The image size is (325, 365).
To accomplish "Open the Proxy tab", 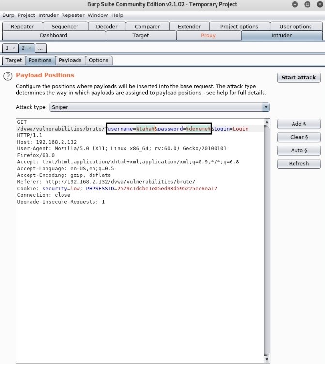I will click(x=208, y=35).
